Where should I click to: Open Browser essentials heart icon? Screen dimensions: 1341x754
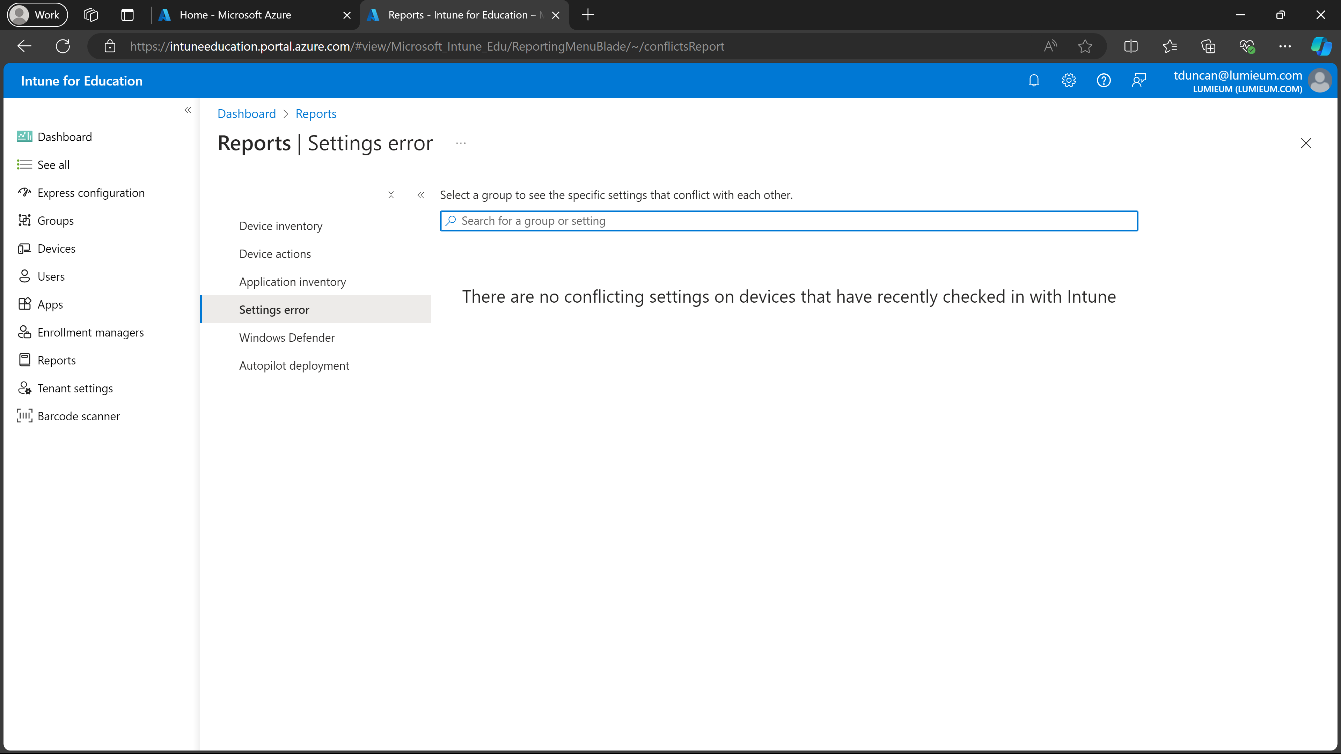click(1247, 46)
